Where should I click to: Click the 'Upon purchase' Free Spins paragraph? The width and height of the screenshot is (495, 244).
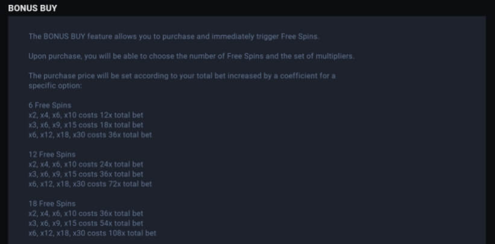coord(192,56)
